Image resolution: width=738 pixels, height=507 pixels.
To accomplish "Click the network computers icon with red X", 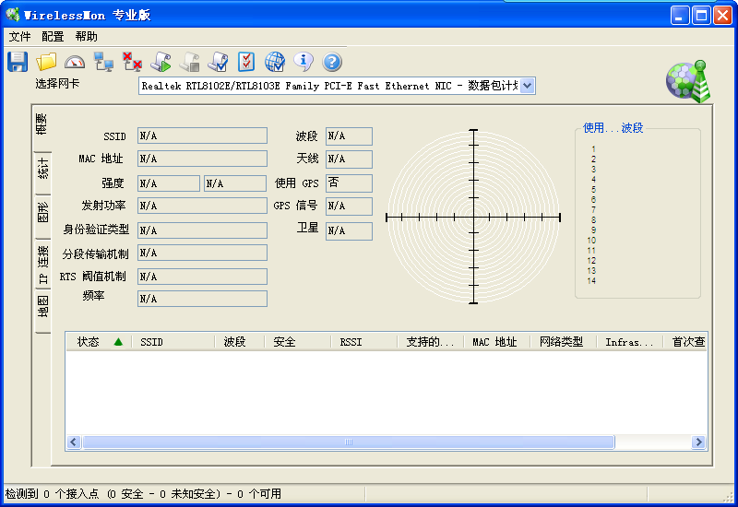I will point(132,62).
